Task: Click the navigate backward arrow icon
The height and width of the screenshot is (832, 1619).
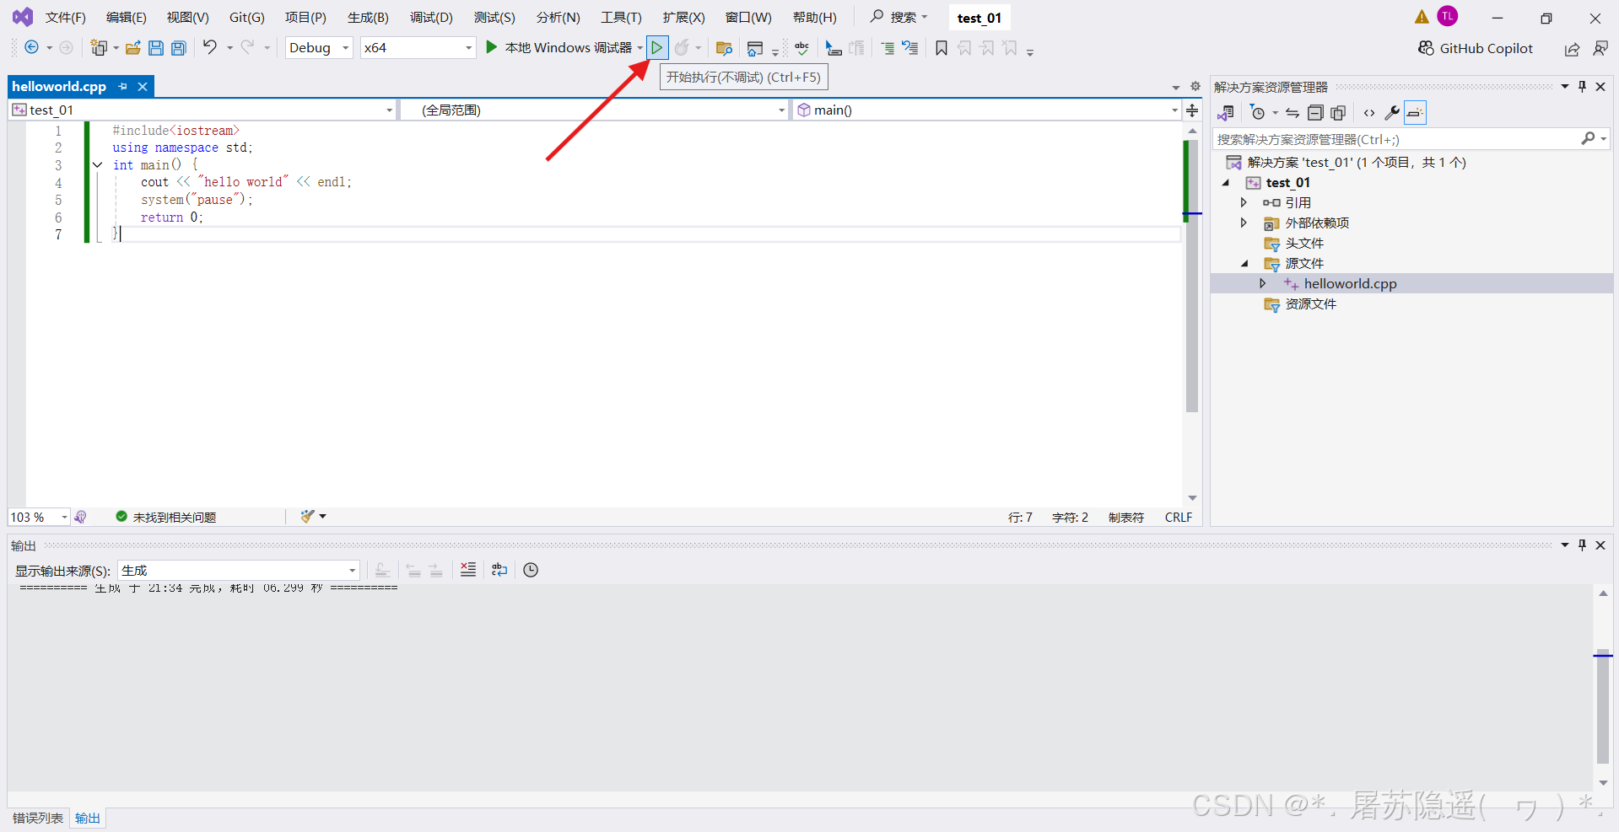Action: tap(31, 48)
